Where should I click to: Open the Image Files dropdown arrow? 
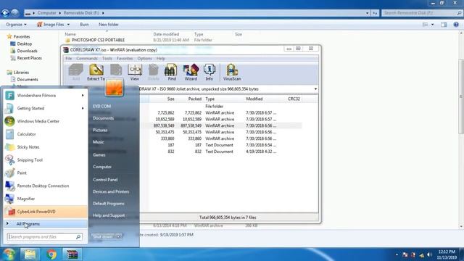[x=68, y=25]
